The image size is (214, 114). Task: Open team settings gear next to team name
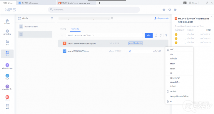(x=112, y=18)
